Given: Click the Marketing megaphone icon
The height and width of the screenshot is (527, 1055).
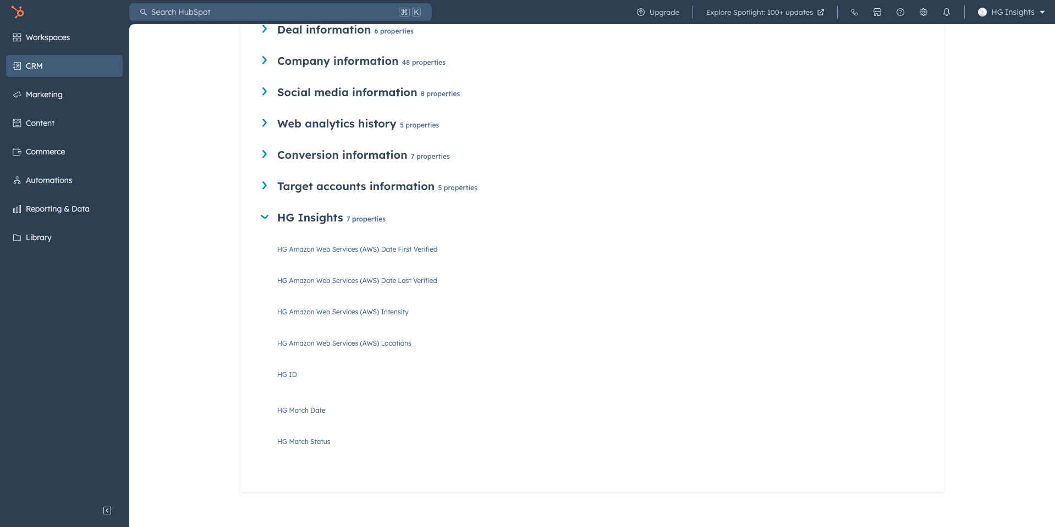Looking at the screenshot, I should [x=17, y=95].
